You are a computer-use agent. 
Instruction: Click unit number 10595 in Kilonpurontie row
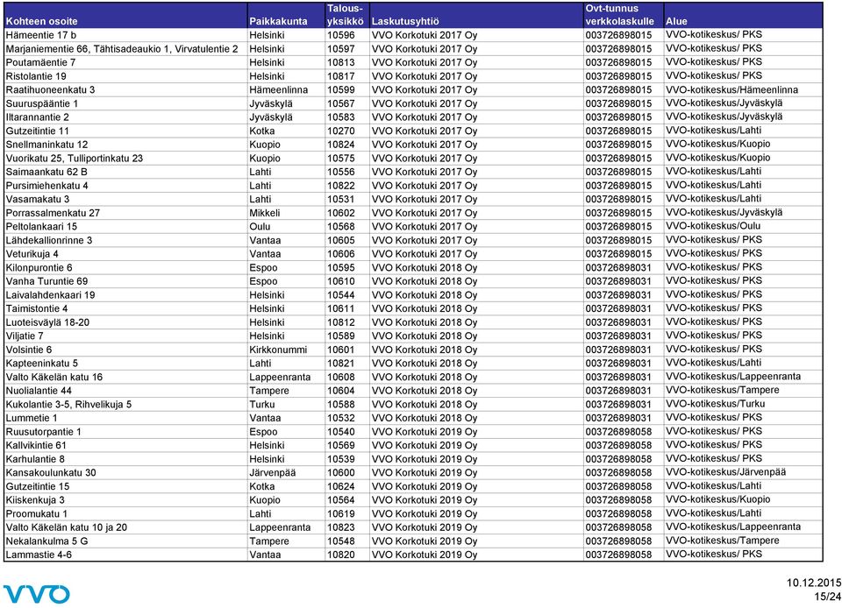[x=341, y=267]
